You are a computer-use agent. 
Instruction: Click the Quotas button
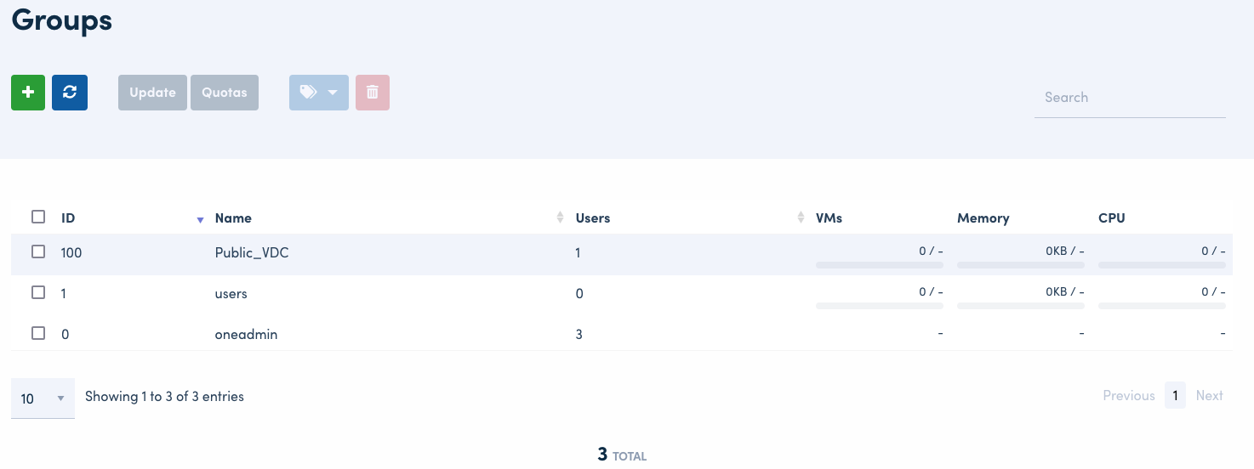click(x=225, y=93)
